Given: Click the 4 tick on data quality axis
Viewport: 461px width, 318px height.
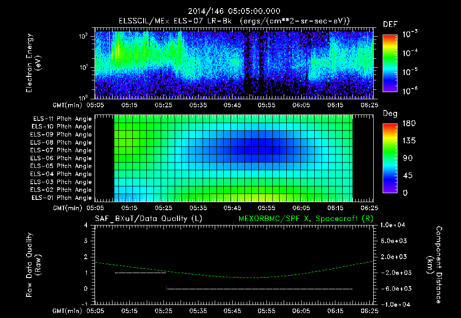Looking at the screenshot, I should click(x=86, y=225).
